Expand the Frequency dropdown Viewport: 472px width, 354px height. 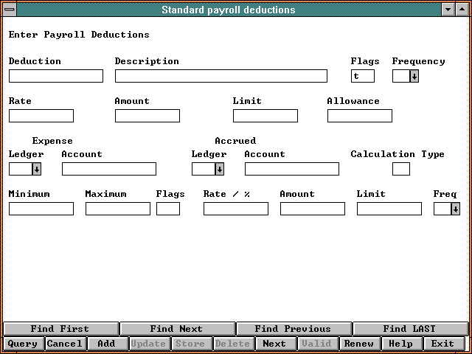pyautogui.click(x=414, y=76)
